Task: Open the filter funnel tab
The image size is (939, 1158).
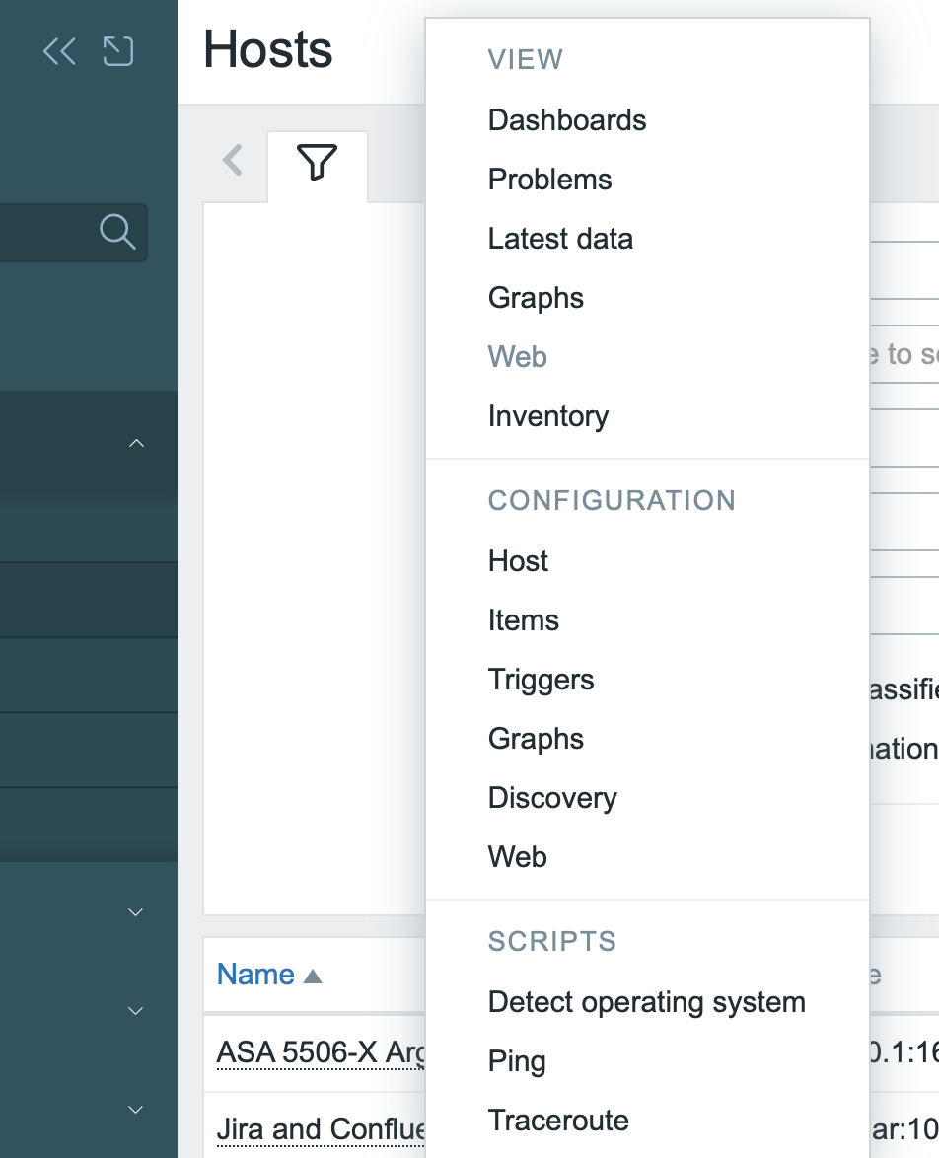Action: point(317,163)
